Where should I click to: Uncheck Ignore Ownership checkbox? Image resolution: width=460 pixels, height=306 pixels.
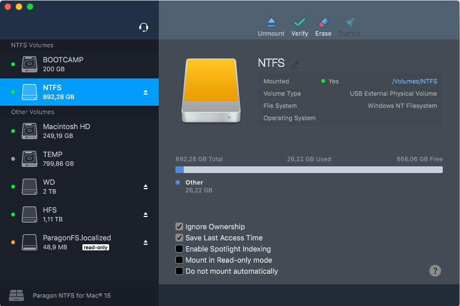tap(179, 226)
